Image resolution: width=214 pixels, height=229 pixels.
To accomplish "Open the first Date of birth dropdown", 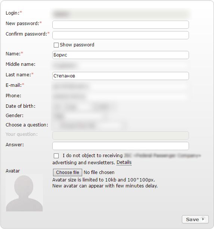I will 57,107.
